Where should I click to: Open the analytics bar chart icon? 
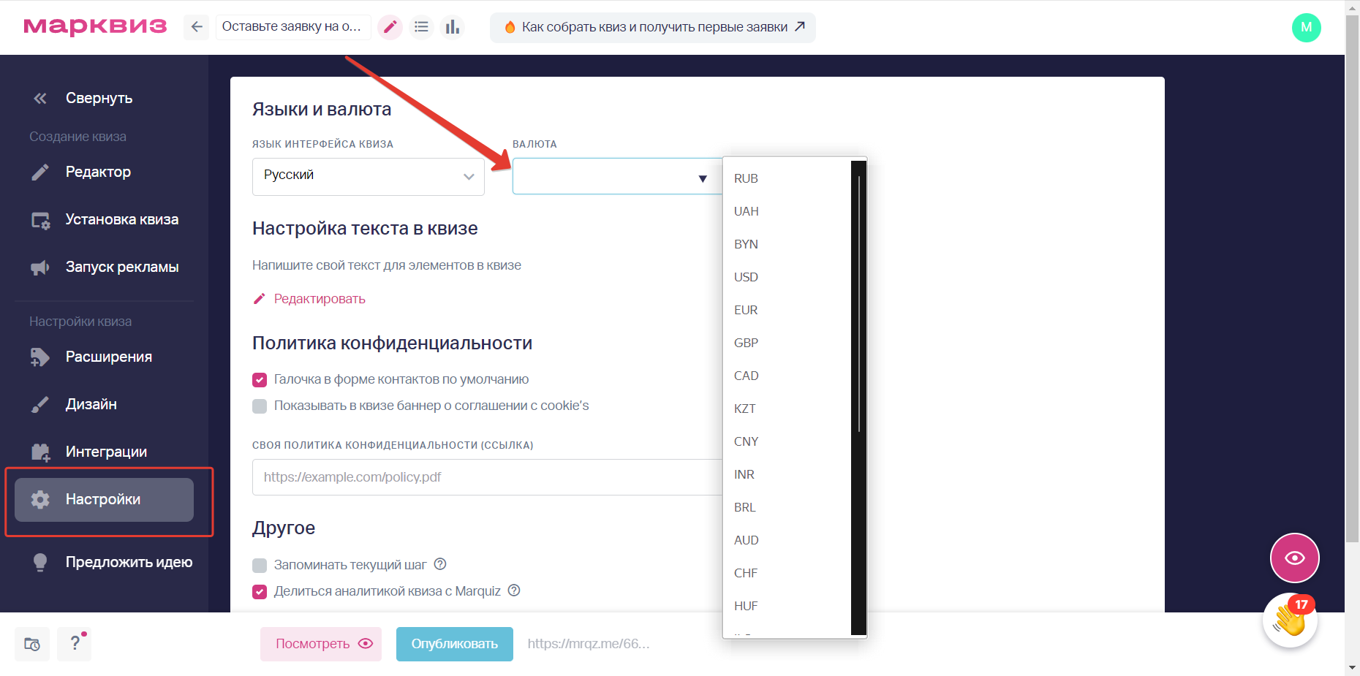(453, 27)
